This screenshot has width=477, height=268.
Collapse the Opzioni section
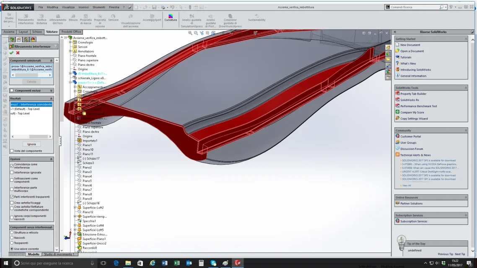(x=51, y=159)
